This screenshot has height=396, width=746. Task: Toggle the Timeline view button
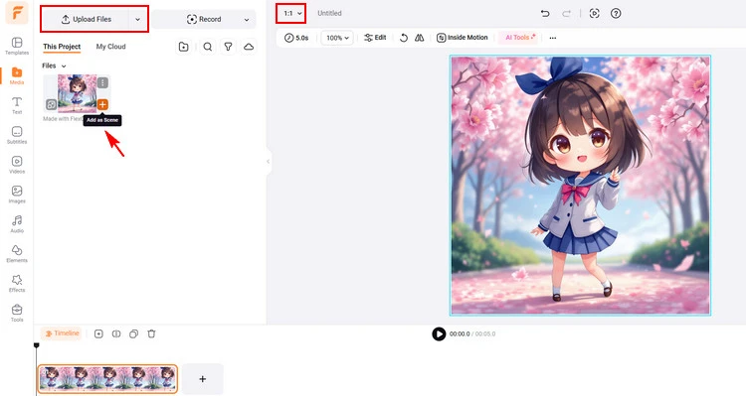(x=62, y=333)
